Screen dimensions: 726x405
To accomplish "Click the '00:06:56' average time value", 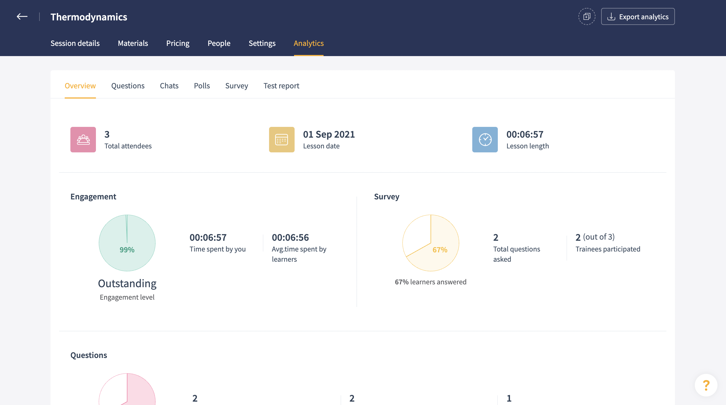I will point(290,237).
